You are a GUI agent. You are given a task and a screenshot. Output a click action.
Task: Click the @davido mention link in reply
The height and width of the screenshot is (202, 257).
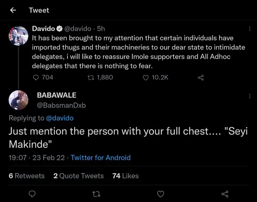click(x=60, y=118)
